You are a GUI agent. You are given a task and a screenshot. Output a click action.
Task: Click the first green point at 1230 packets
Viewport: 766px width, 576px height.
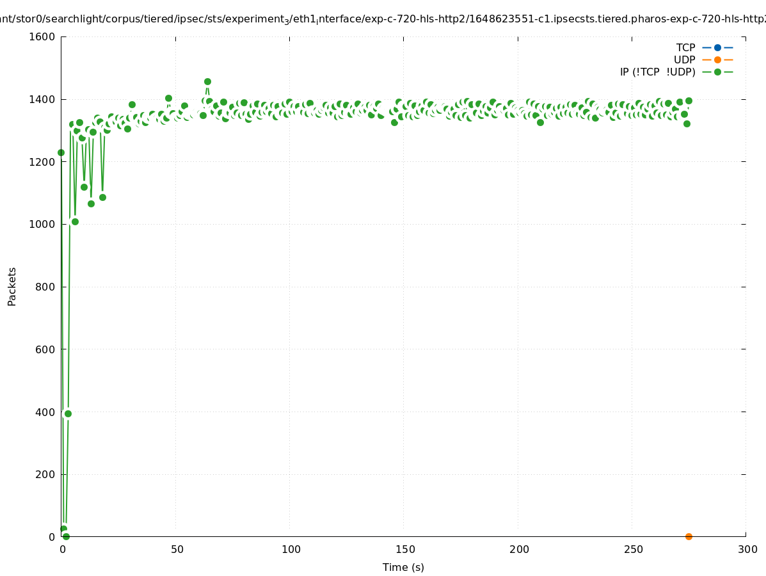coord(61,152)
